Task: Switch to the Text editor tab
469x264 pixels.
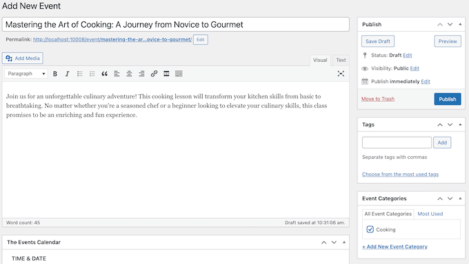Action: point(341,60)
